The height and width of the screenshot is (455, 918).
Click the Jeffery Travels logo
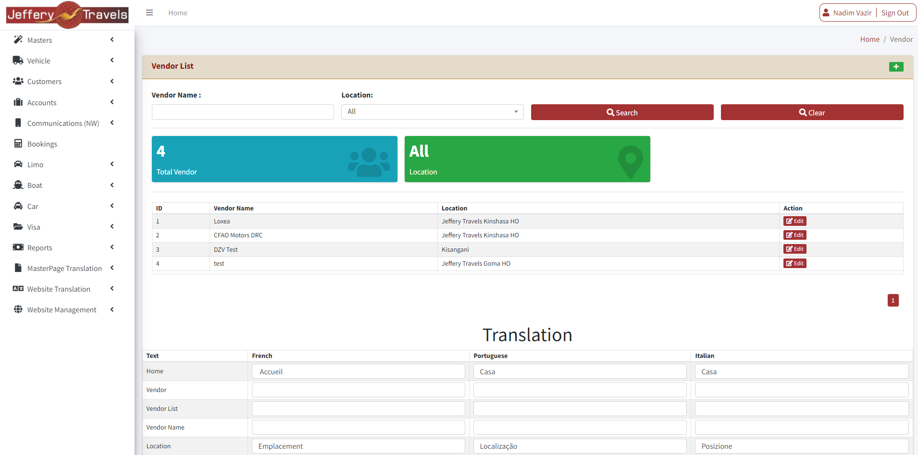[67, 15]
